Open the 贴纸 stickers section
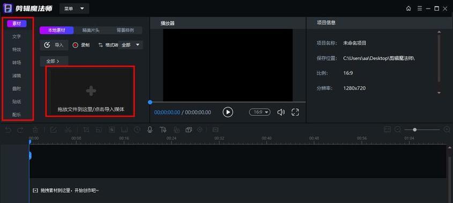The width and height of the screenshot is (453, 203). pyautogui.click(x=17, y=101)
